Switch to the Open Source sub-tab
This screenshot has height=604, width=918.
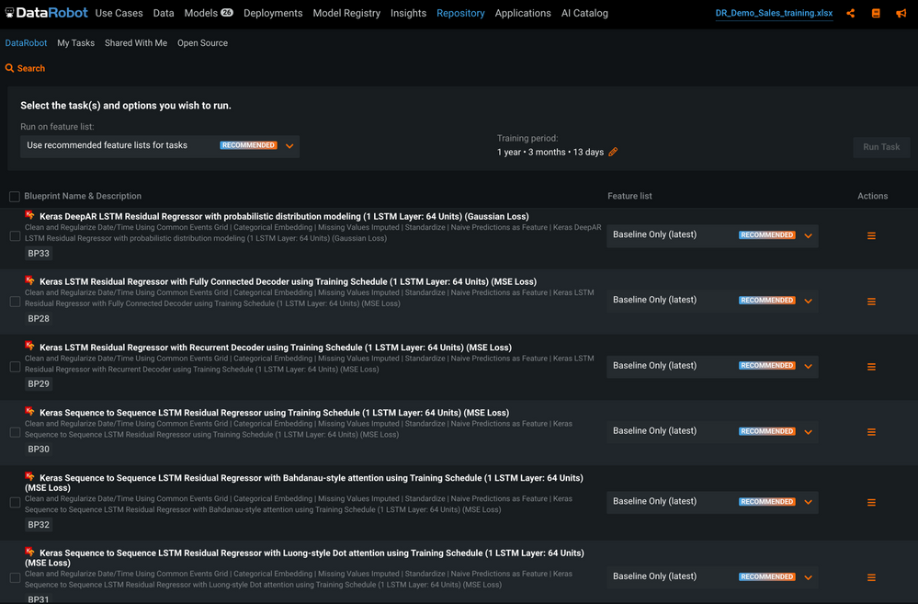coord(202,43)
